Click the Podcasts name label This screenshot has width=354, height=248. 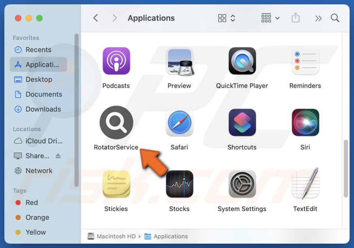[x=116, y=86]
